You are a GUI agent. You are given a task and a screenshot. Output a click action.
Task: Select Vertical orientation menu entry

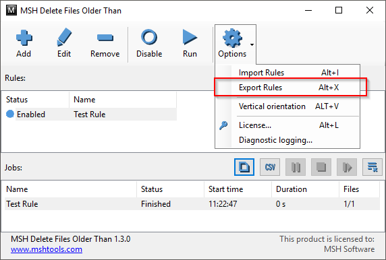pyautogui.click(x=287, y=106)
